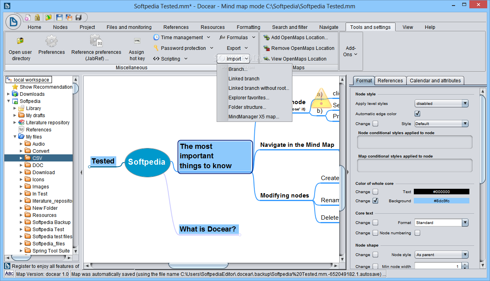The image size is (490, 281).
Task: Open the Style Default dropdown
Action: tap(441, 123)
